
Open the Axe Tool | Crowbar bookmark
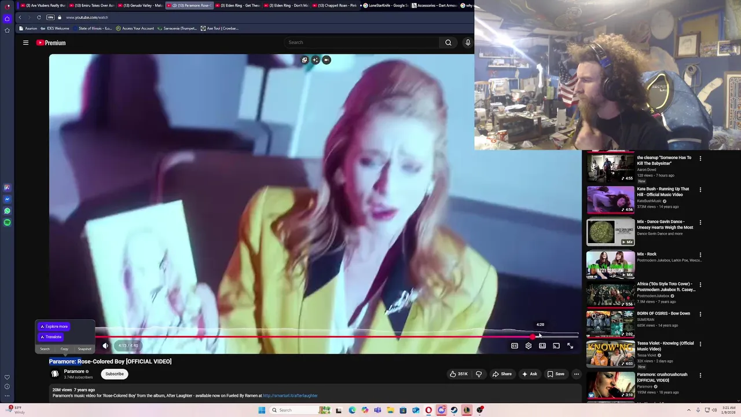coord(219,28)
